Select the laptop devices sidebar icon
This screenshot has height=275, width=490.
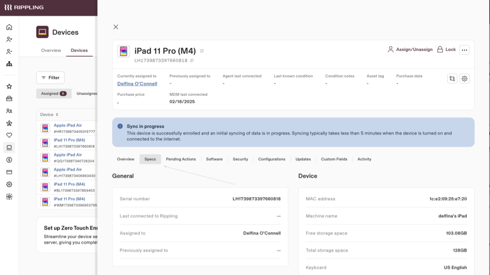coord(9,148)
